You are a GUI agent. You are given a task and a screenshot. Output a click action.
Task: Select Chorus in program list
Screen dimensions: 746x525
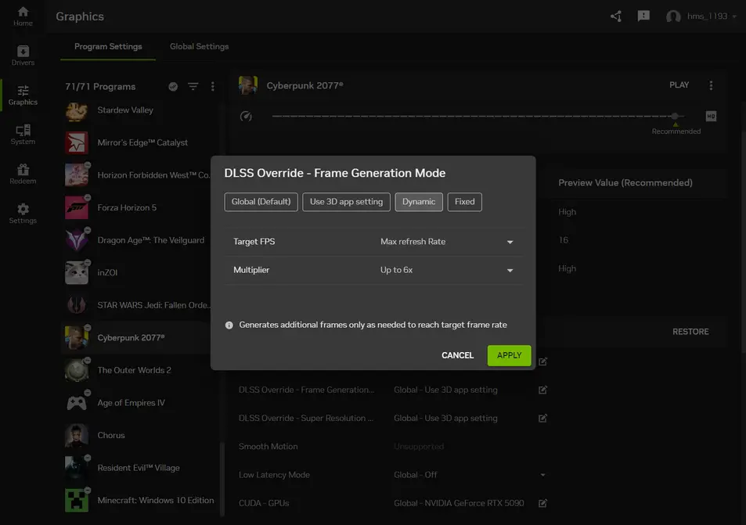(x=139, y=435)
